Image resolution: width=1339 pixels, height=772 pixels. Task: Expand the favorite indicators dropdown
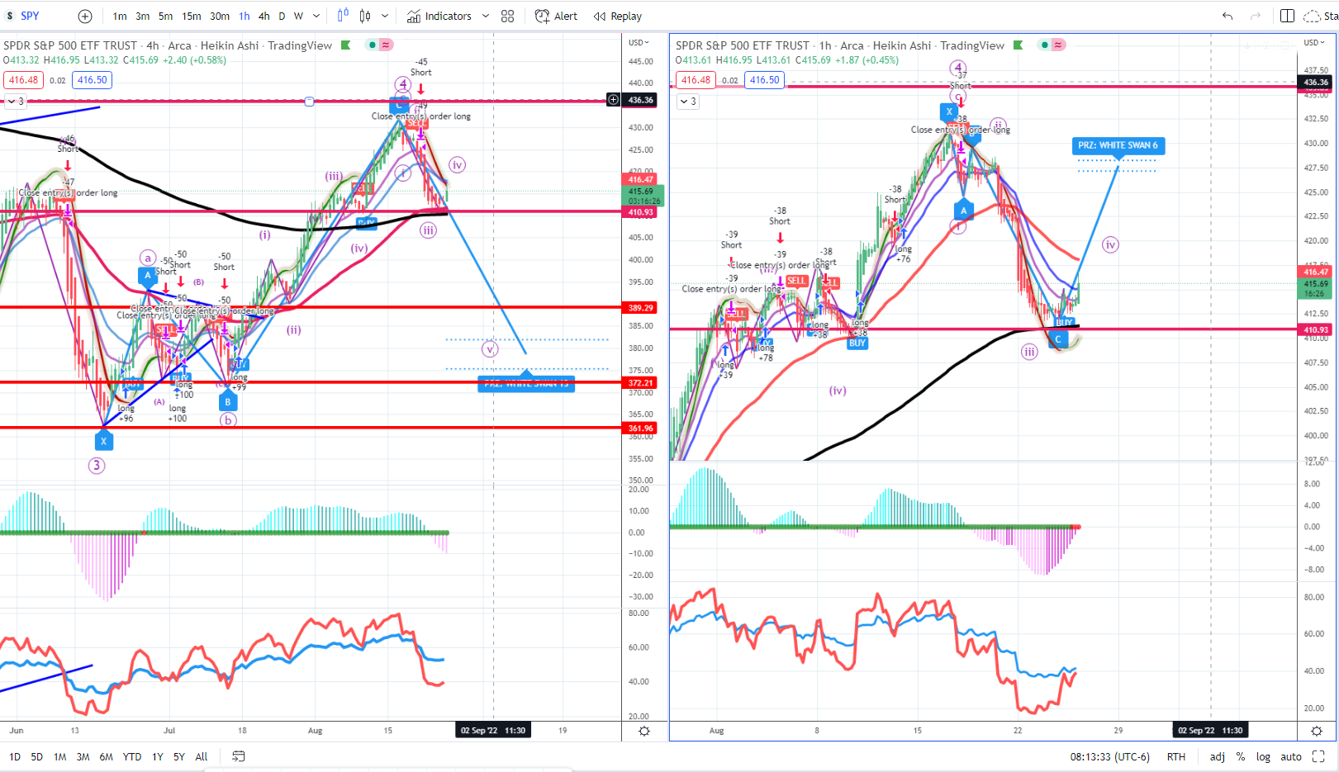pos(486,16)
